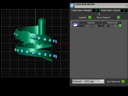Image resolution: width=128 pixels, height=96 pixels.
Task: Click the Total Gem Weight label
Action: click(81, 10)
